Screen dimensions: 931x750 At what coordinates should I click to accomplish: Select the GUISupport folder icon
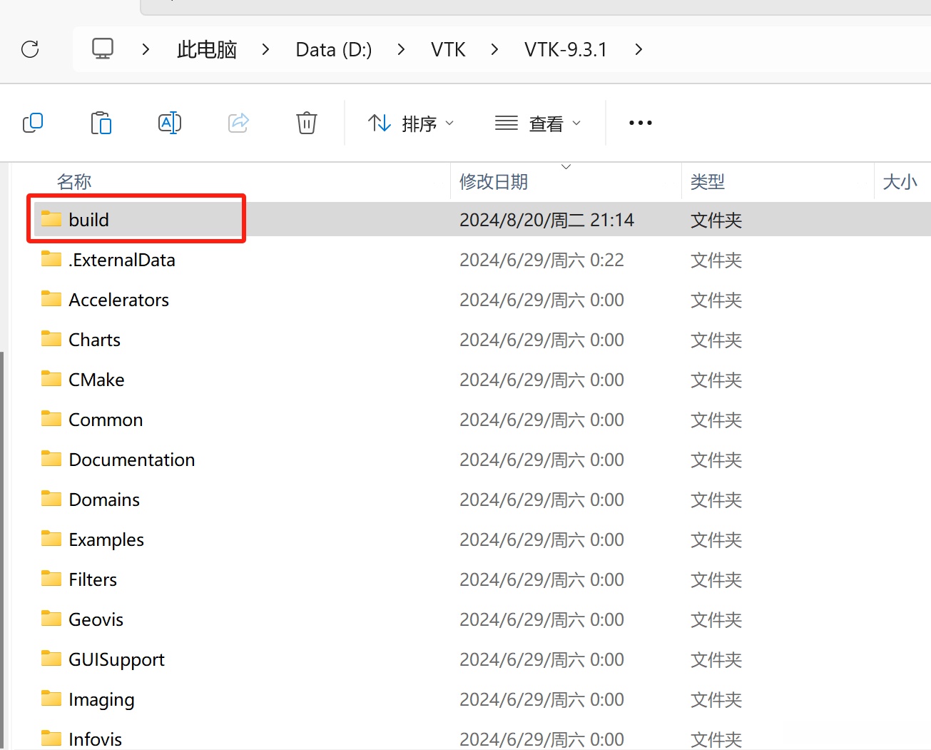pos(51,659)
